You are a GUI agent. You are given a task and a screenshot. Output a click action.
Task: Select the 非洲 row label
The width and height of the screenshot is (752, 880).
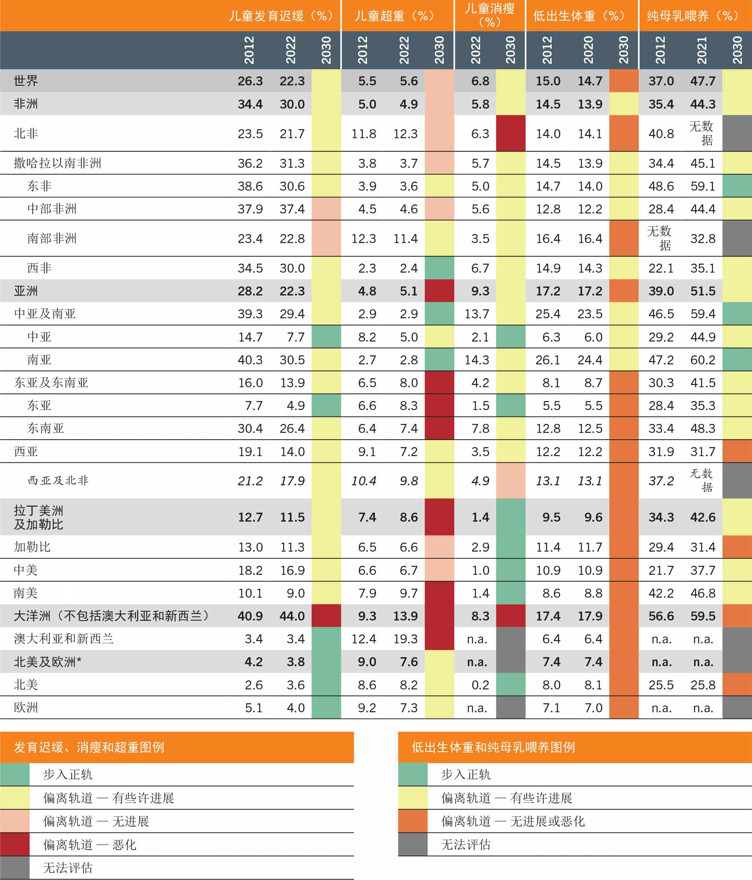pyautogui.click(x=26, y=104)
